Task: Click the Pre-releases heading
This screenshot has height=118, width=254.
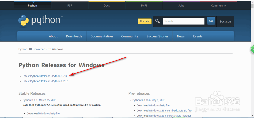Action: coord(139,93)
